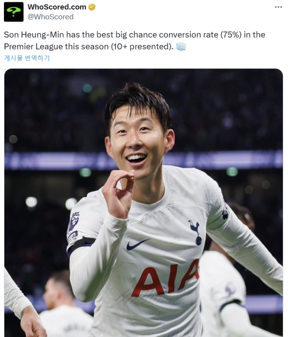Click the 게시물 번역하기 translate link
The height and width of the screenshot is (337, 288).
27,58
